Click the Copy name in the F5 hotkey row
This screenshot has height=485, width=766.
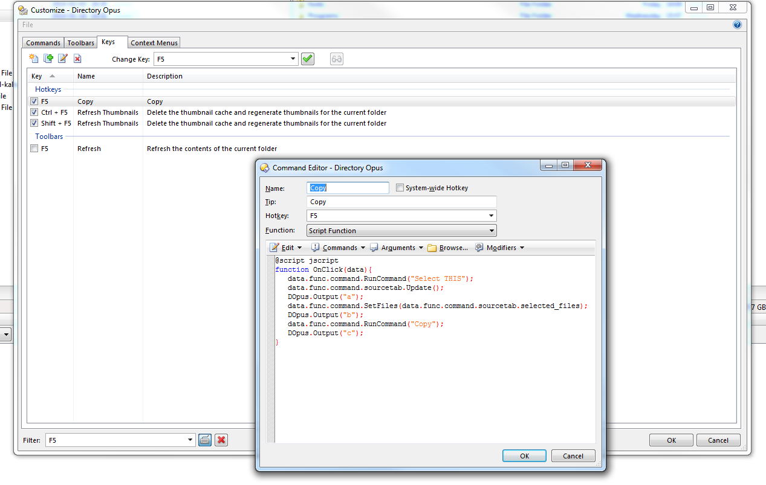[85, 101]
